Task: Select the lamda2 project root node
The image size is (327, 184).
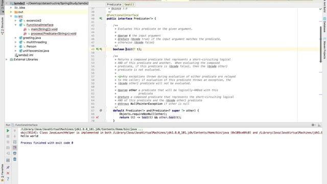Action: (19, 4)
